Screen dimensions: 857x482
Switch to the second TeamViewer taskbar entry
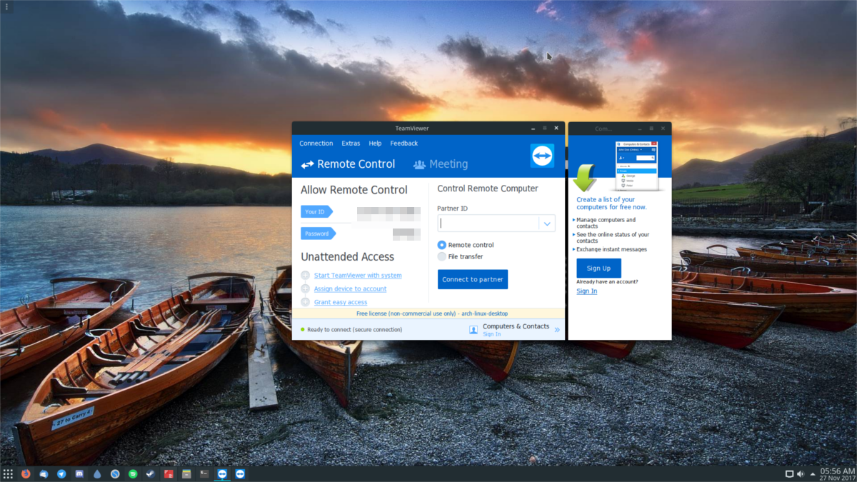pos(240,474)
